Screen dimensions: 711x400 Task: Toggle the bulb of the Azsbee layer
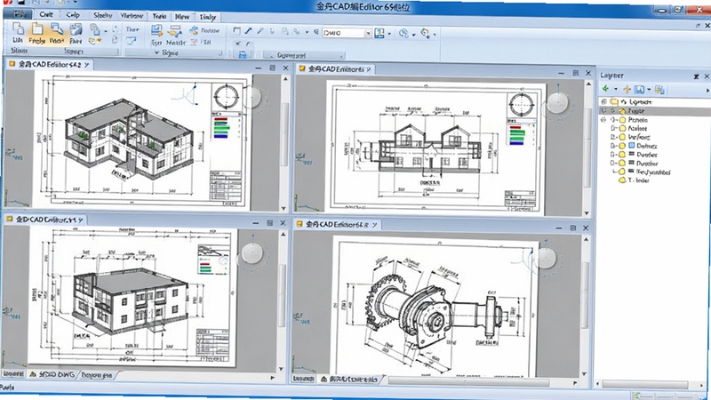[x=623, y=128]
